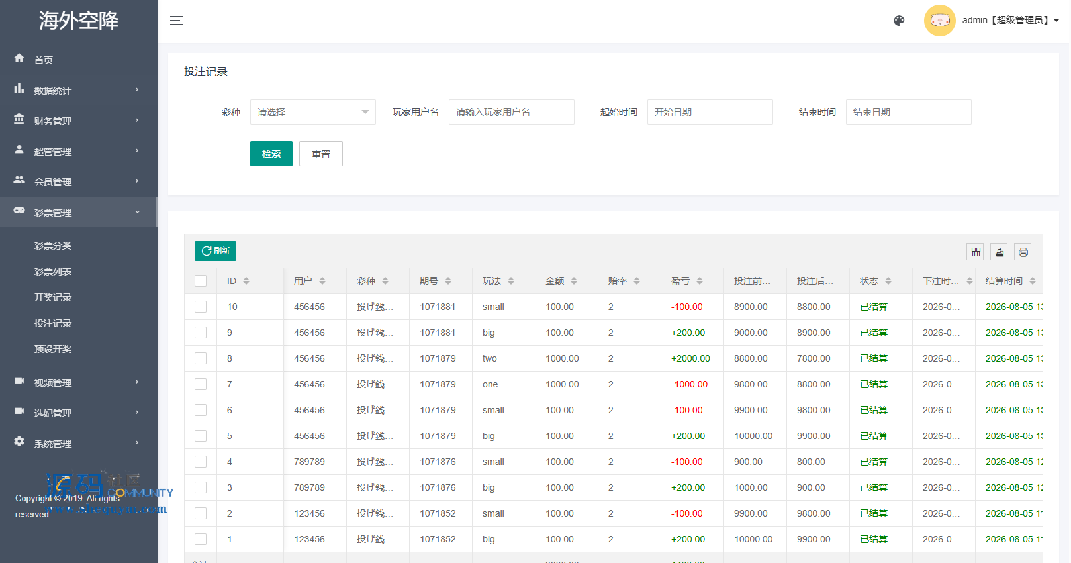The height and width of the screenshot is (563, 1071).
Task: Go to home via the house icon
Action: [19, 58]
